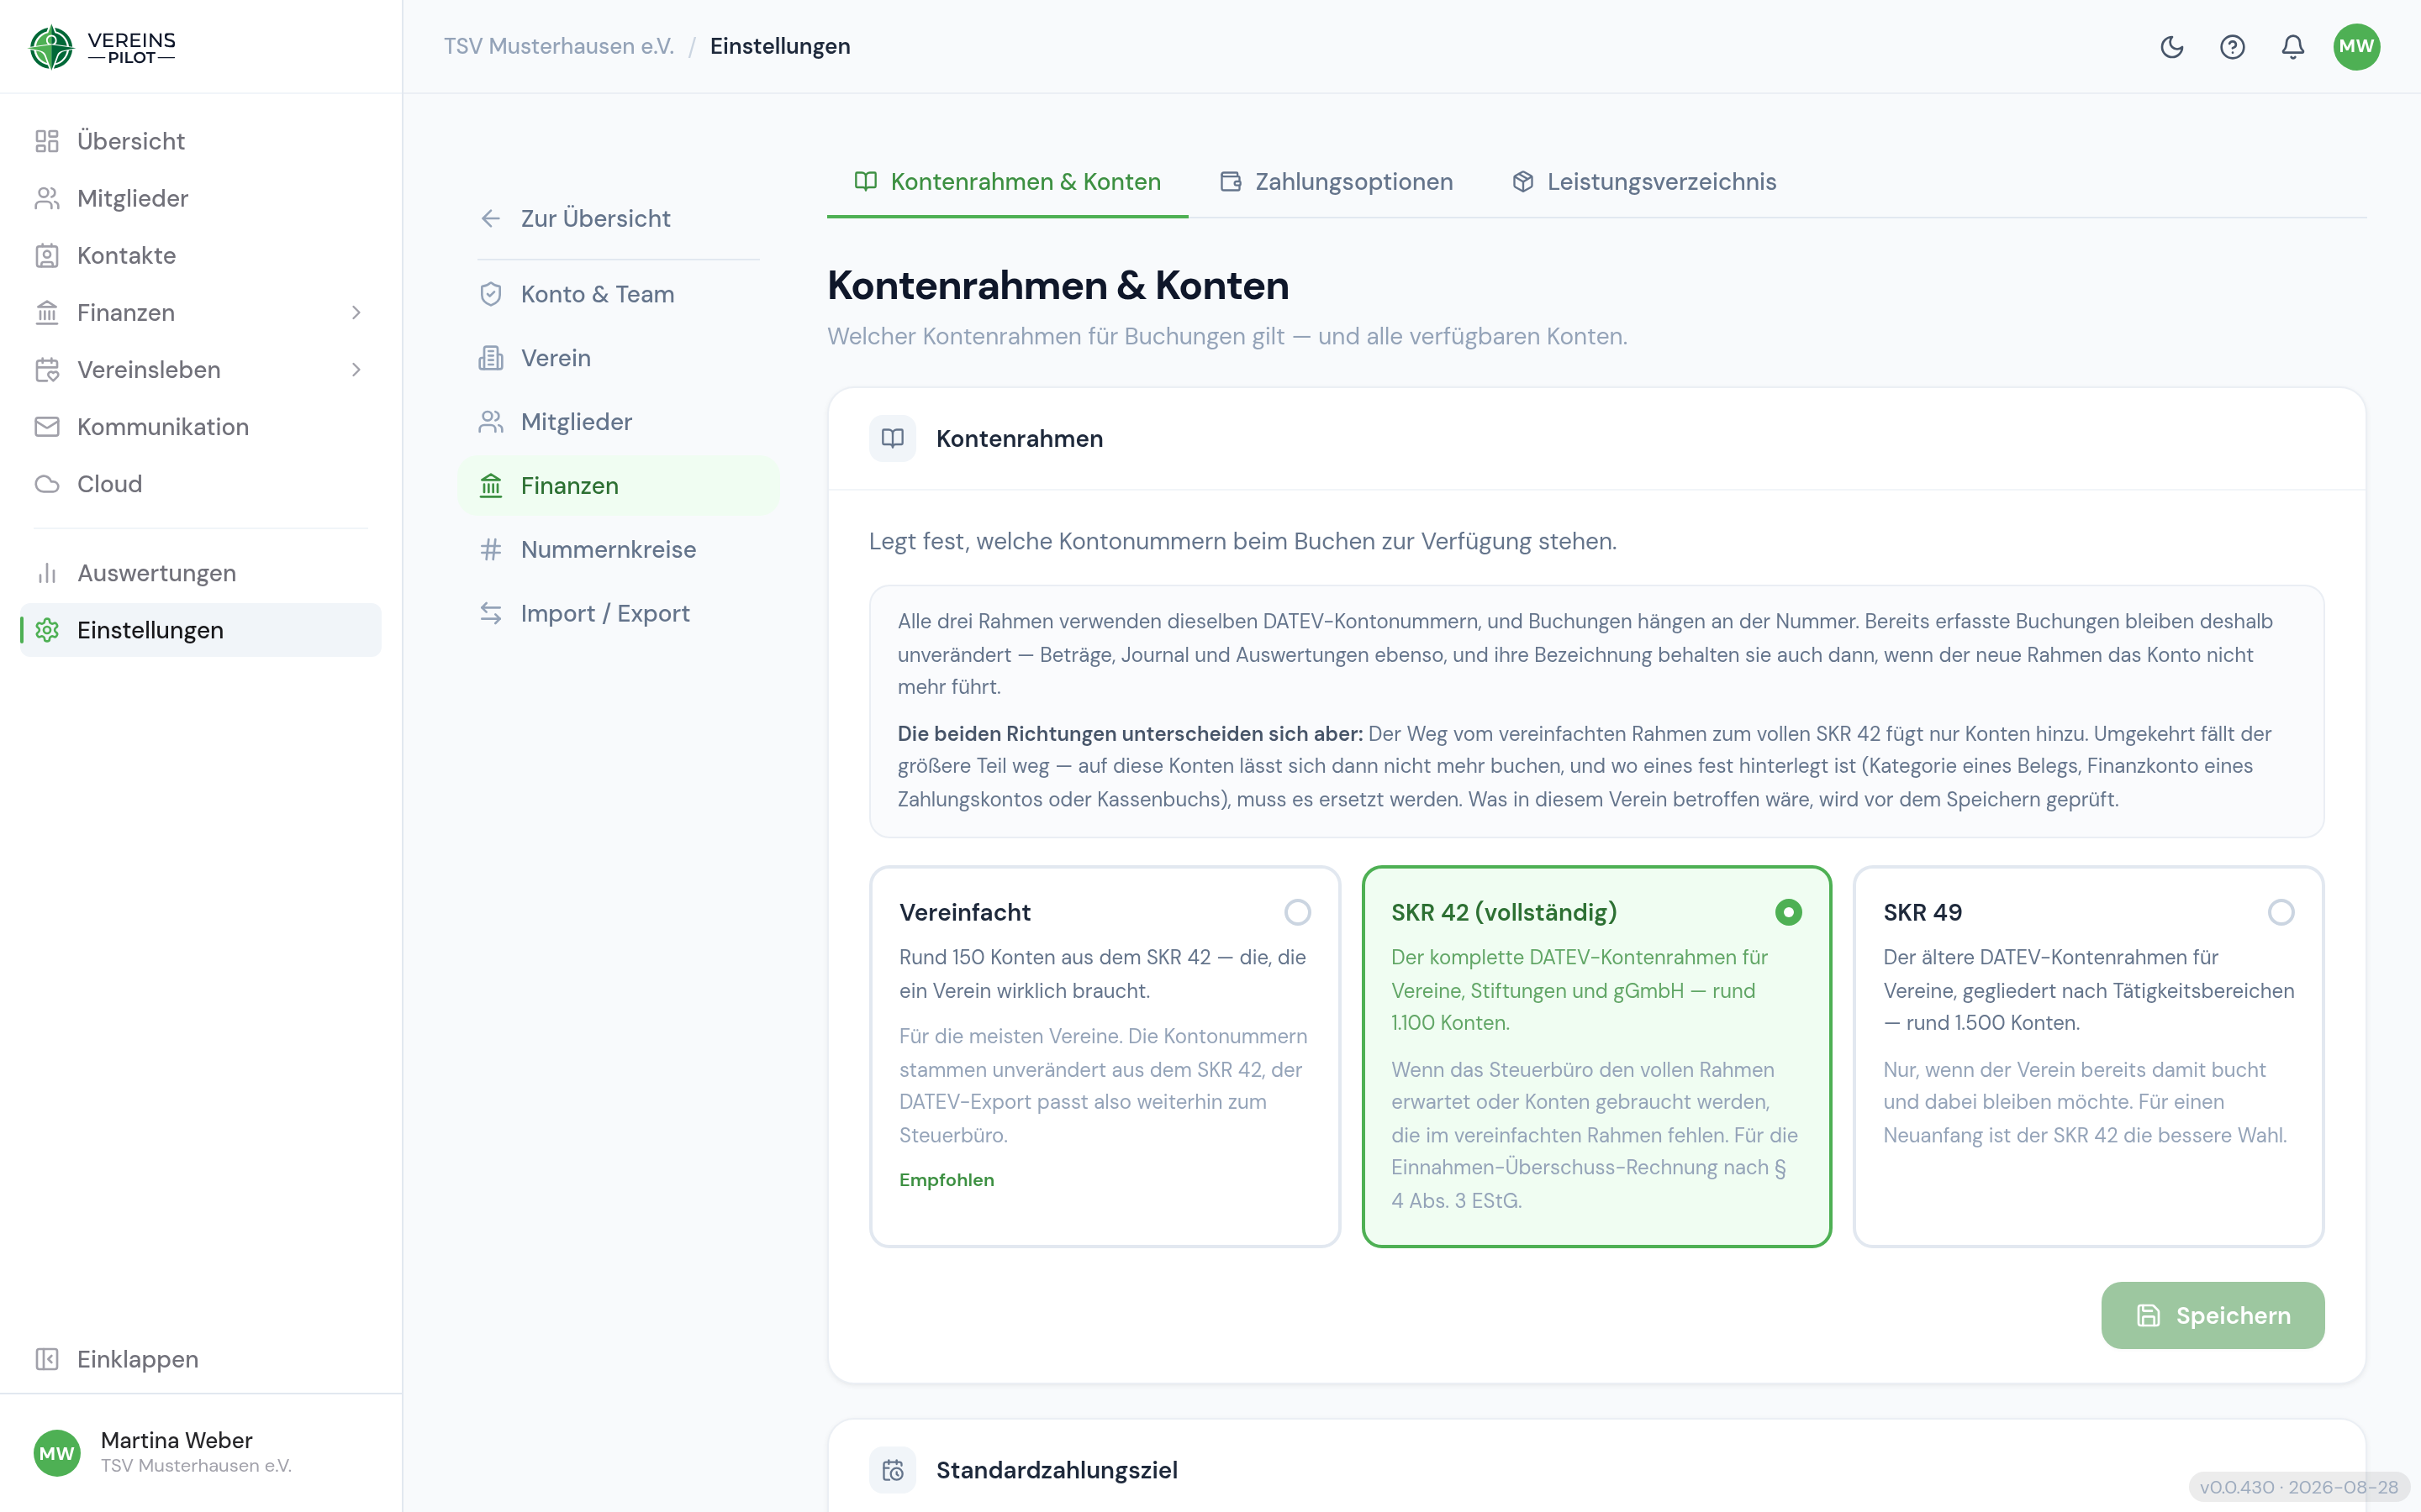Click the VereinsPilot logo
This screenshot has height=1512, width=2421.
click(x=102, y=47)
